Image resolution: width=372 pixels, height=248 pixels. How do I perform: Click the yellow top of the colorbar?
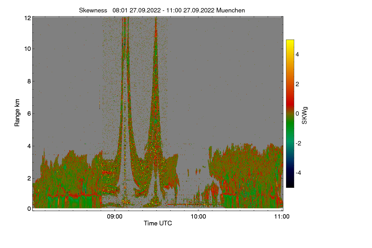coord(290,42)
